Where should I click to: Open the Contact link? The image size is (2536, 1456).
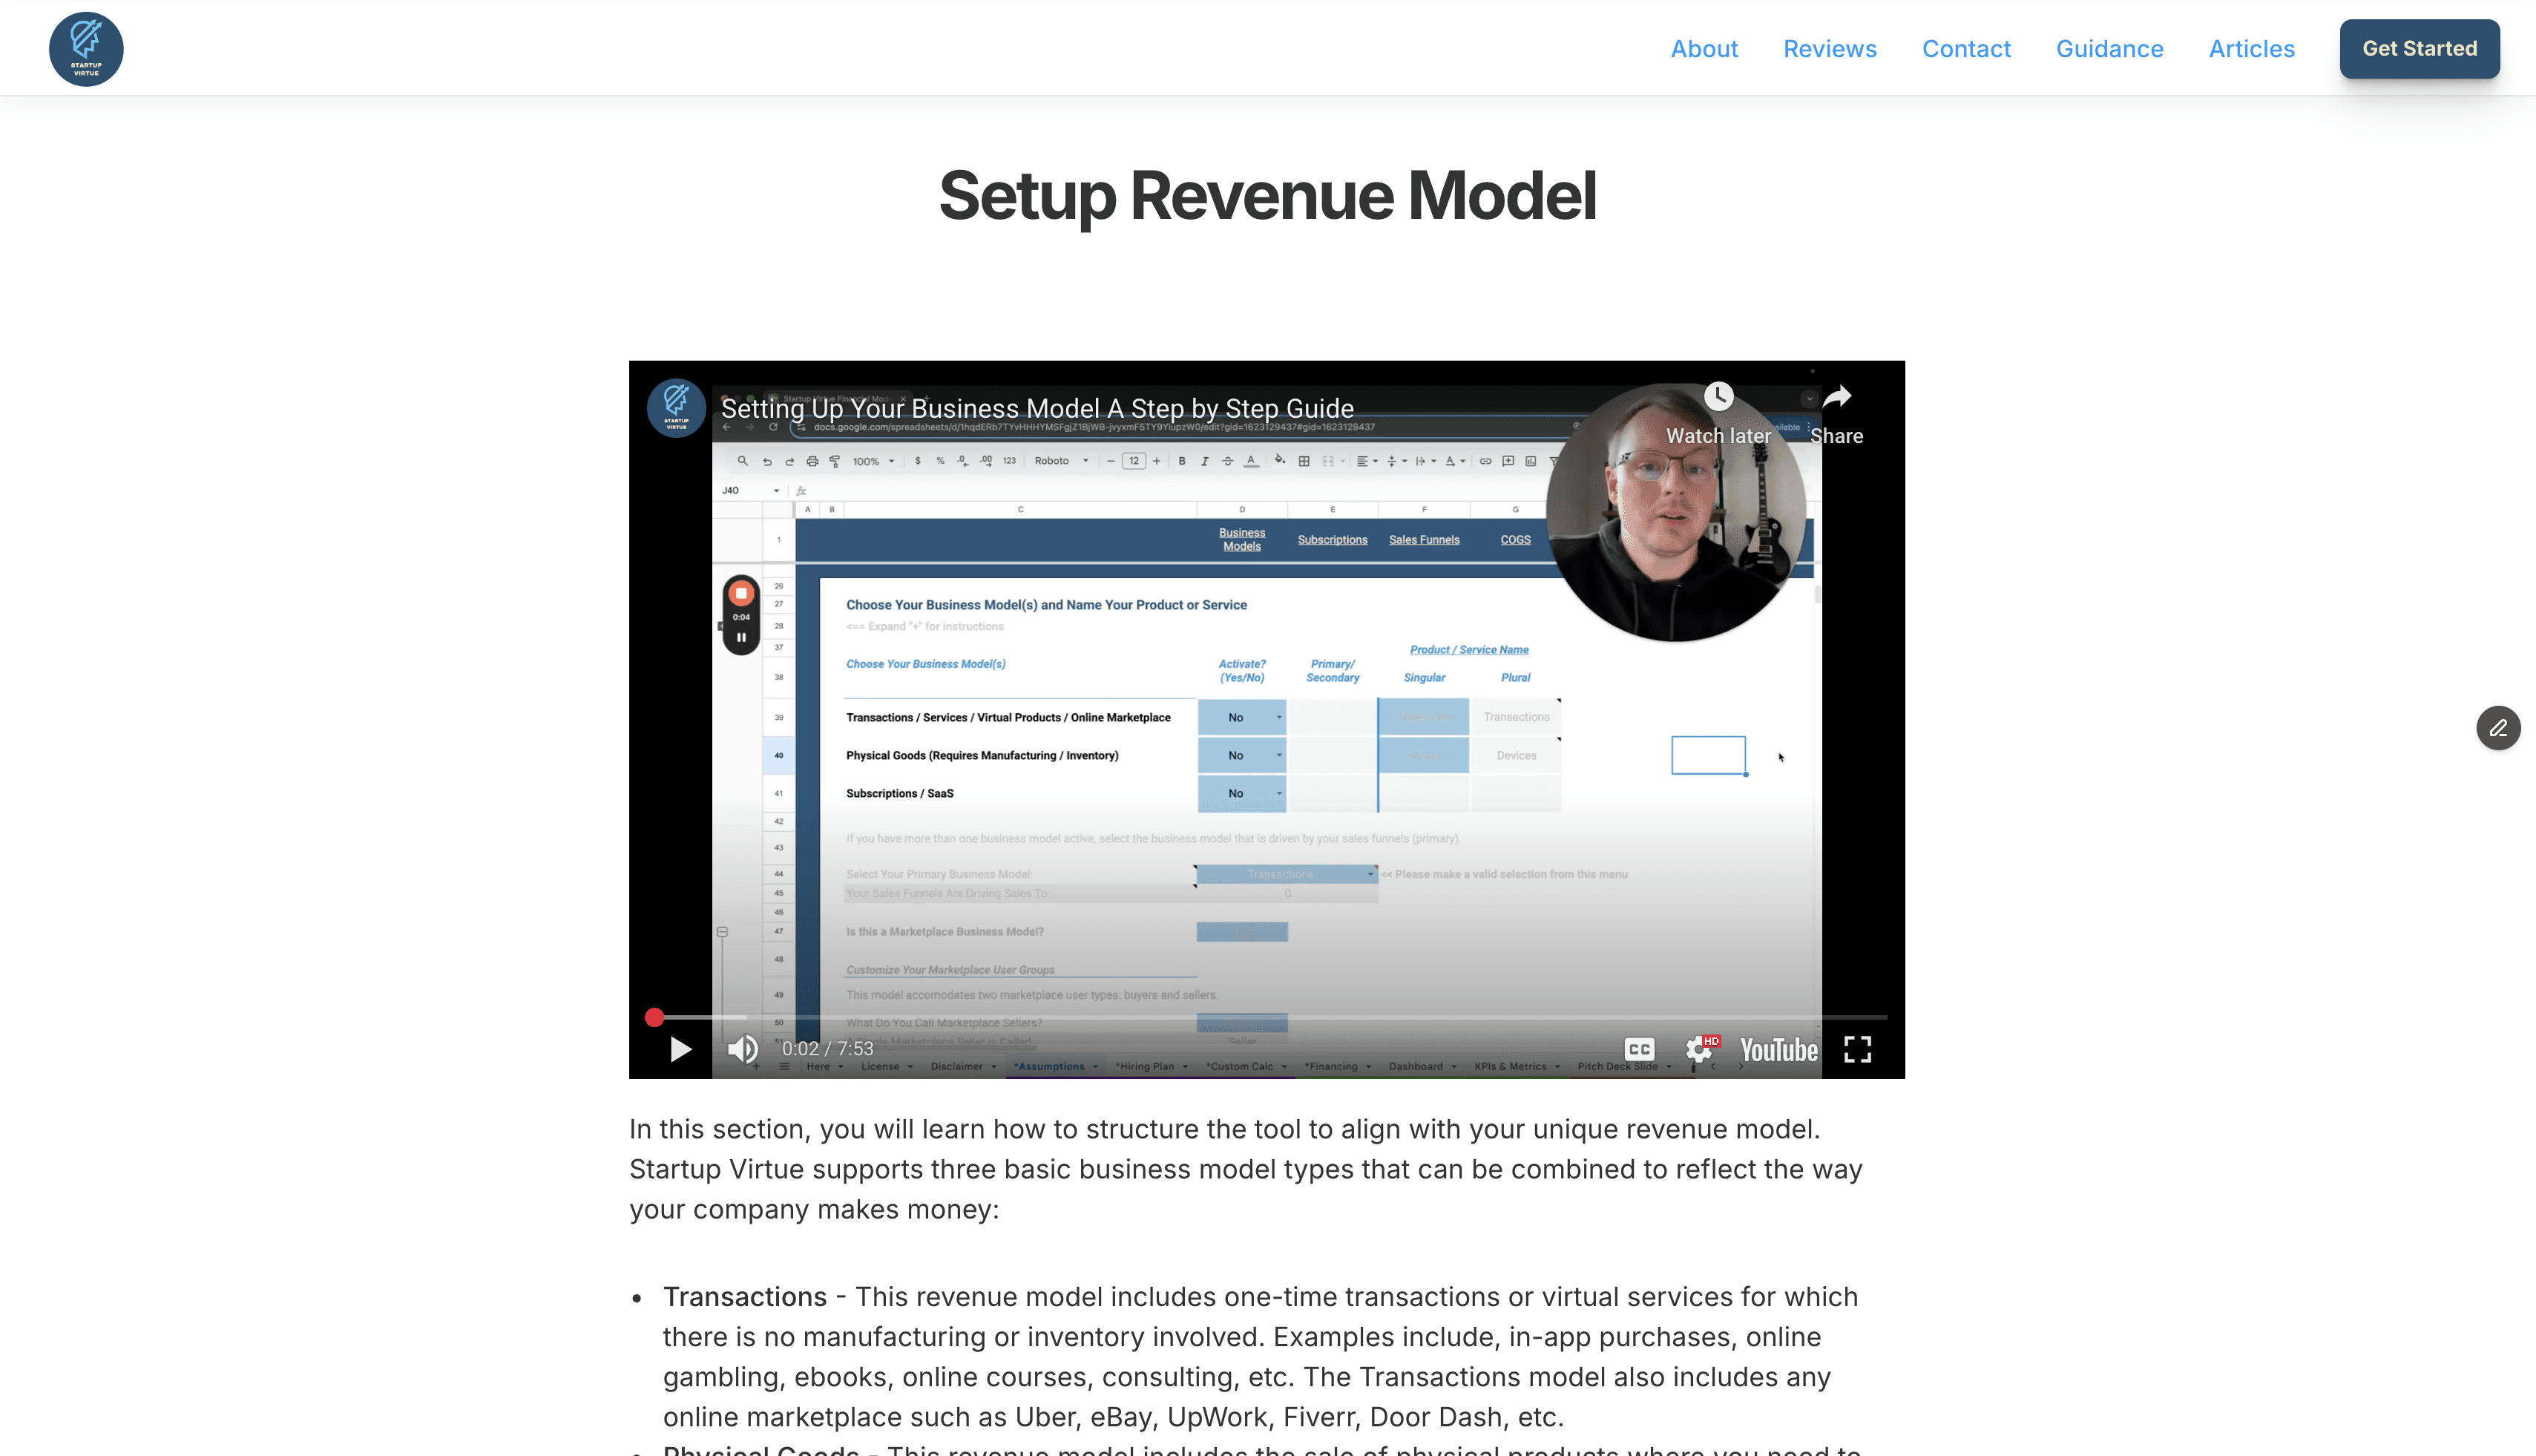point(1966,49)
